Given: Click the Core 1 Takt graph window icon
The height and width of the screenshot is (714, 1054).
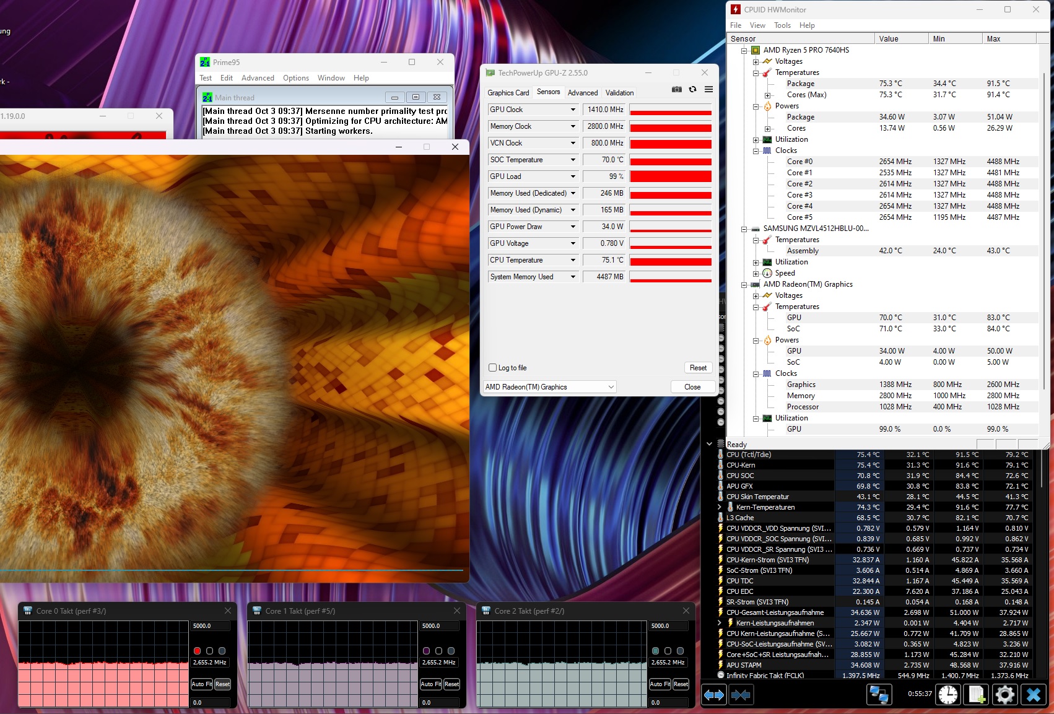Looking at the screenshot, I should (257, 611).
